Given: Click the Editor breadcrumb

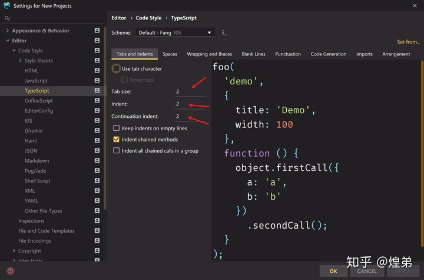Looking at the screenshot, I should [119, 18].
